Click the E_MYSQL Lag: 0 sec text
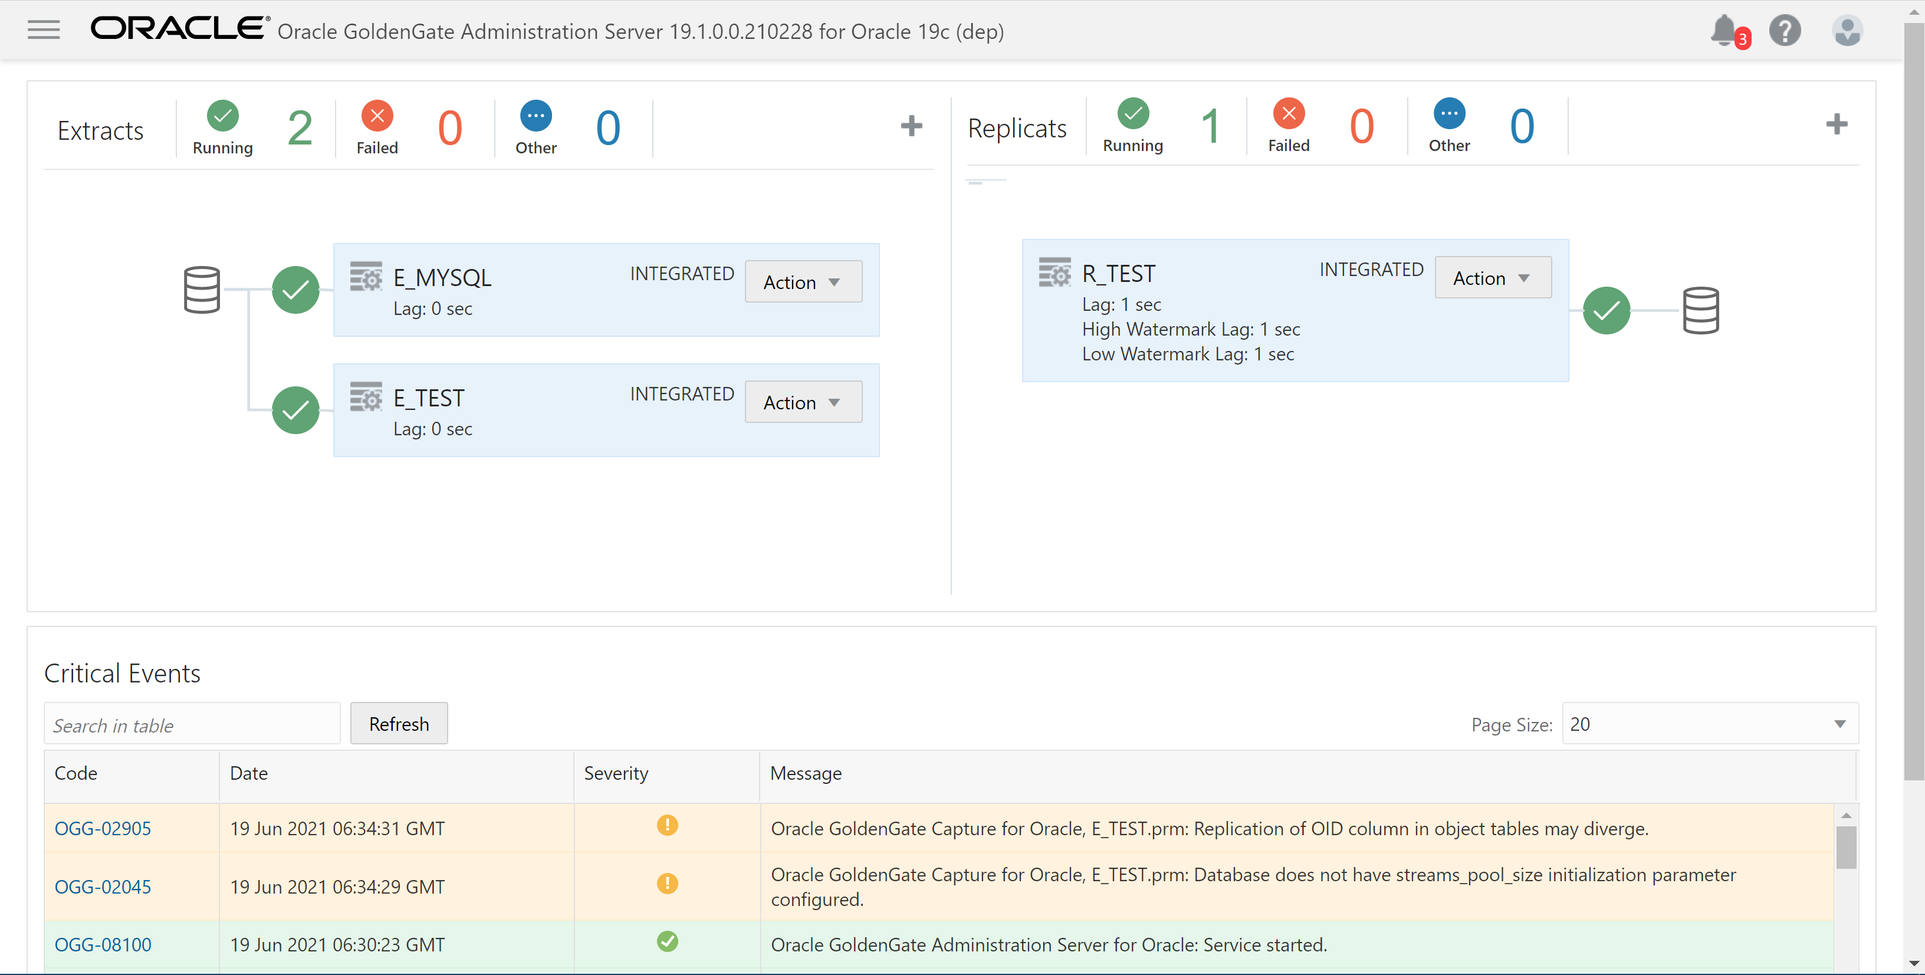 point(433,308)
